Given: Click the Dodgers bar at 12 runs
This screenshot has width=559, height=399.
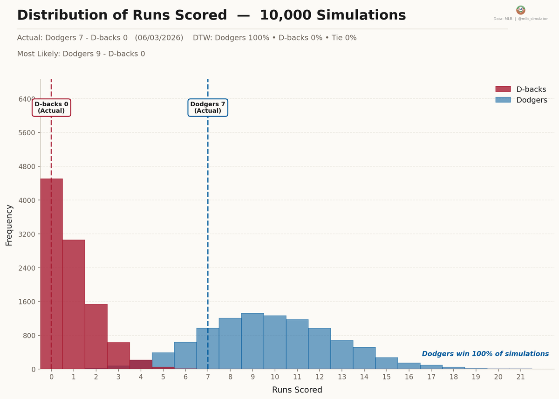Looking at the screenshot, I should coord(320,349).
